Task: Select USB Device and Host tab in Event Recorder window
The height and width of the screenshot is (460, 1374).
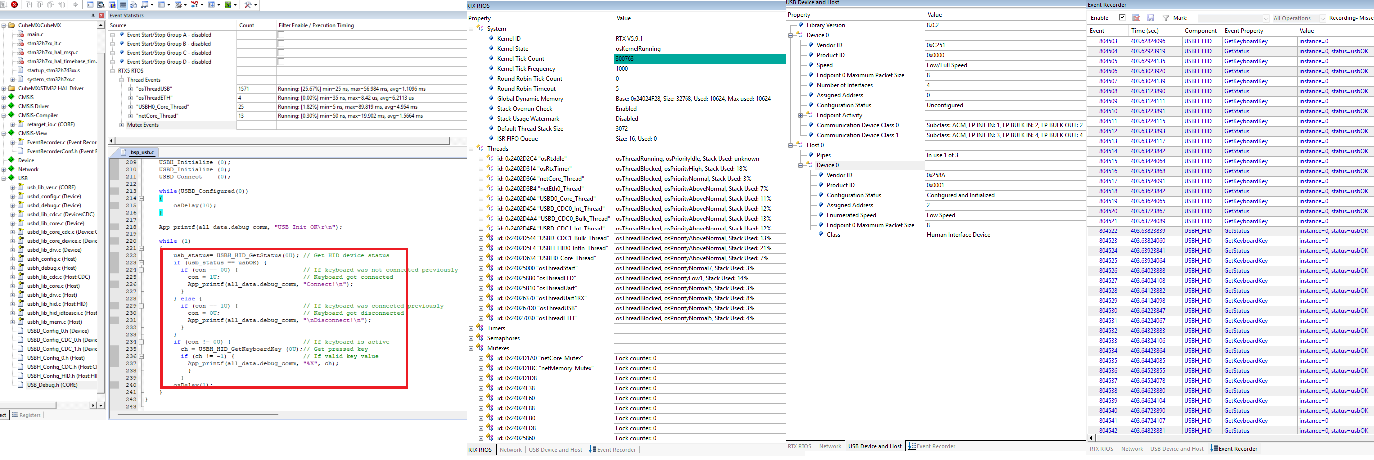Action: coord(1177,449)
